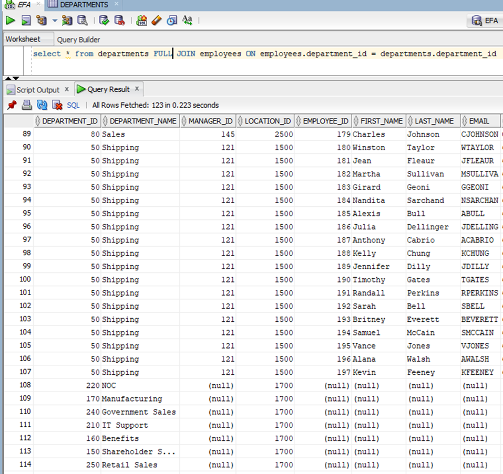Click the delete row icon in results

[x=57, y=105]
